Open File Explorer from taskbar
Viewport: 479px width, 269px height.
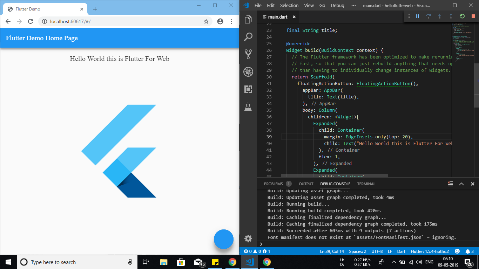point(164,262)
